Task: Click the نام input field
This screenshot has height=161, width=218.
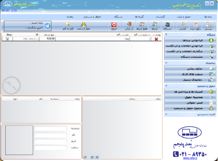Action: coord(50,135)
